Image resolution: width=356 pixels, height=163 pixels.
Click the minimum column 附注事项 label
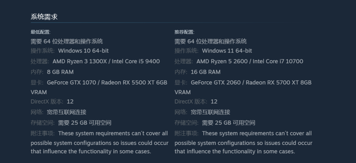coord(42,133)
